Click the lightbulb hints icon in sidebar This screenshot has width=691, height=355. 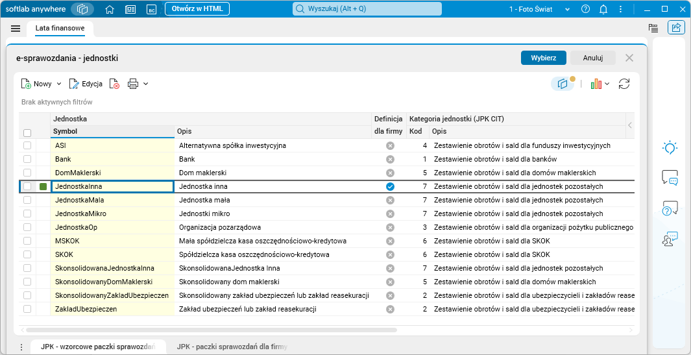point(670,147)
